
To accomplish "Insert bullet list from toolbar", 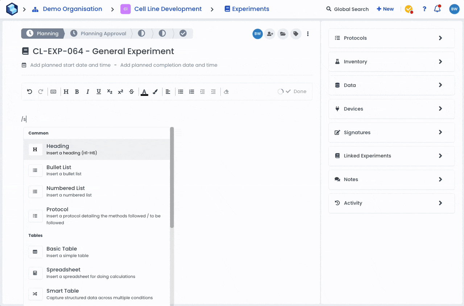I will [x=181, y=92].
